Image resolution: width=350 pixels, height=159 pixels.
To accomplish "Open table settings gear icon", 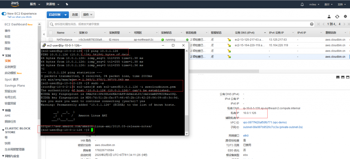I will (x=345, y=17).
